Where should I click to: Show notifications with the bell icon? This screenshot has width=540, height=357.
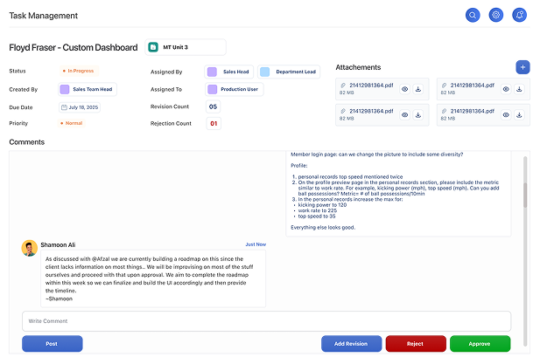pyautogui.click(x=520, y=15)
